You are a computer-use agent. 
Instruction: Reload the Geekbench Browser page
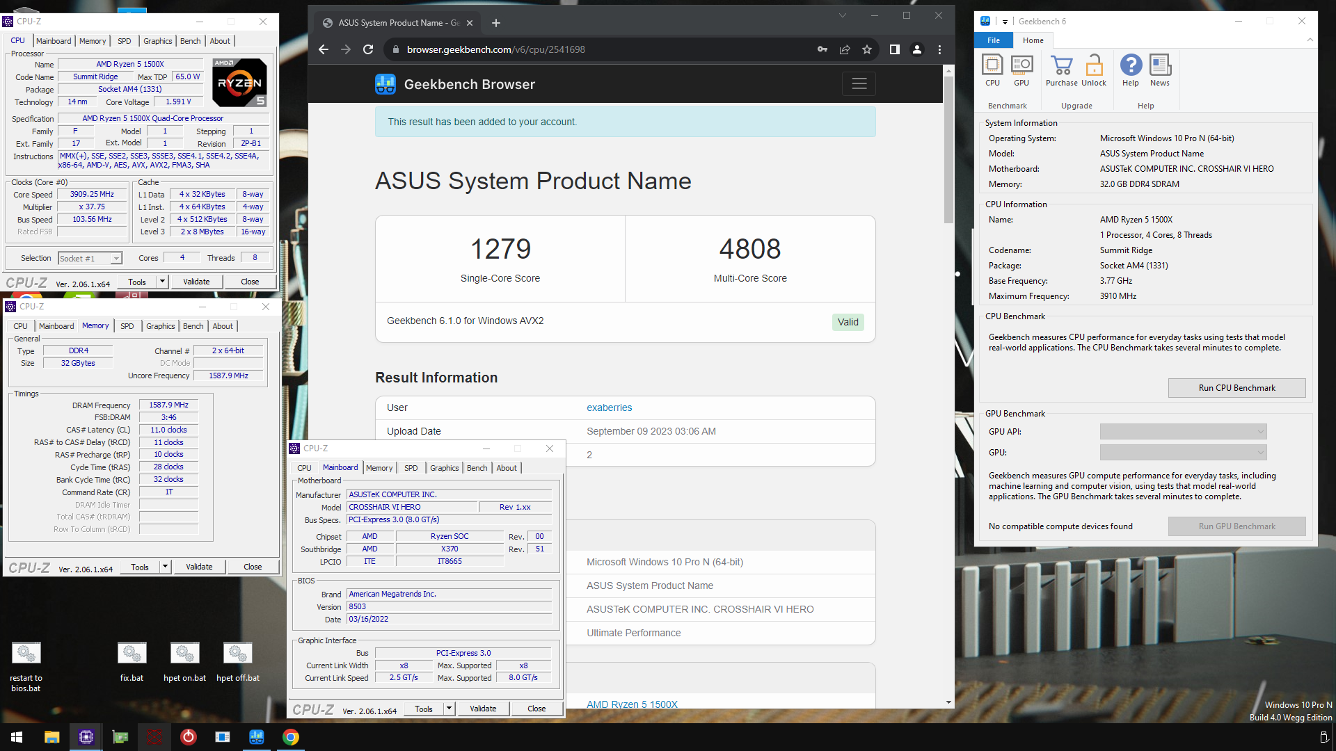pyautogui.click(x=368, y=49)
